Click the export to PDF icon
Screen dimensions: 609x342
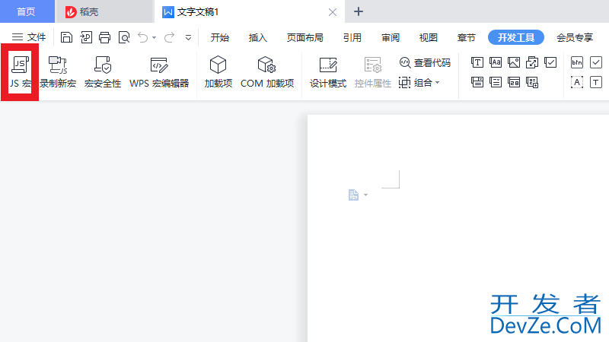click(86, 37)
